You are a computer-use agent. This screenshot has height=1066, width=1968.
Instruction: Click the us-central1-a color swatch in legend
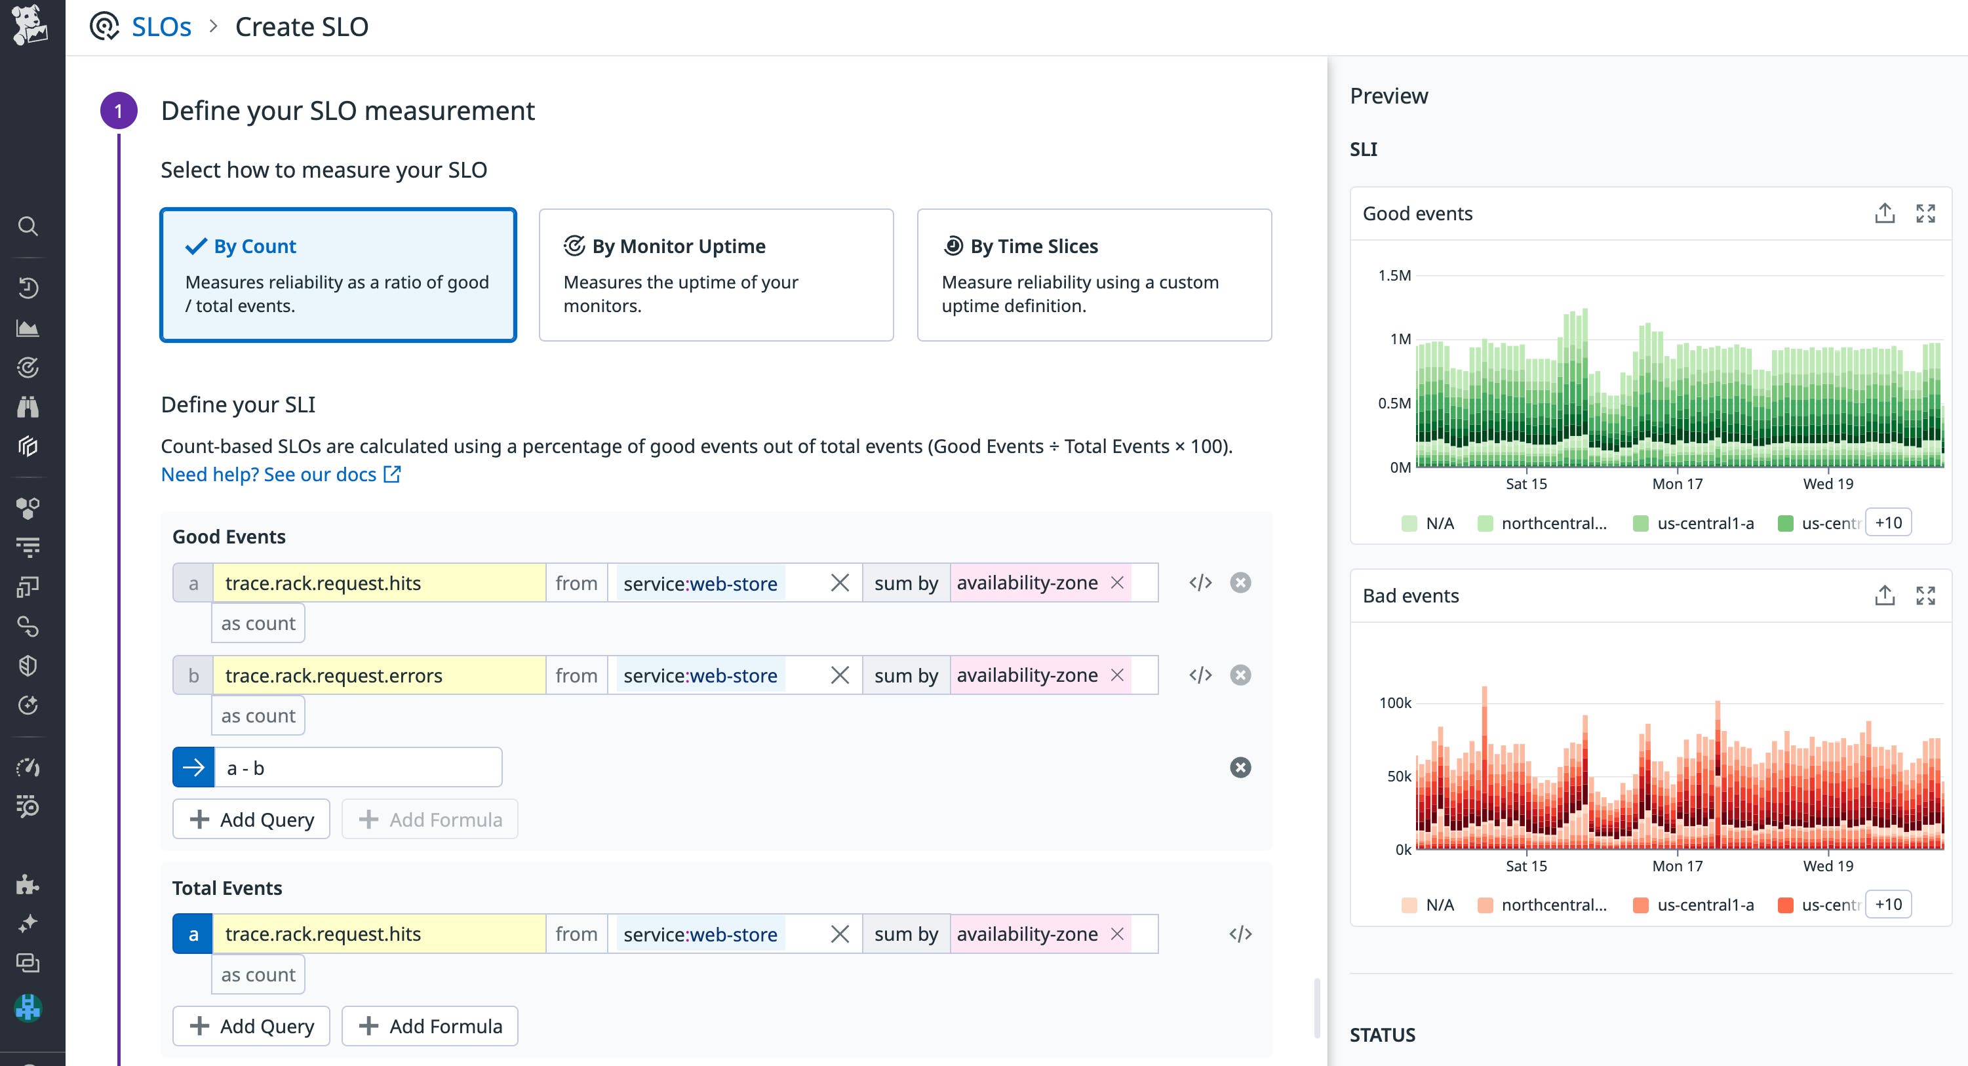point(1641,523)
